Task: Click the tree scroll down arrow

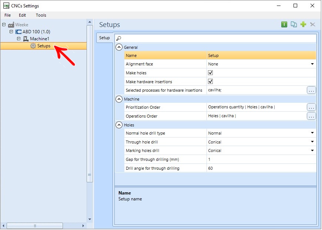Action: coord(90,219)
